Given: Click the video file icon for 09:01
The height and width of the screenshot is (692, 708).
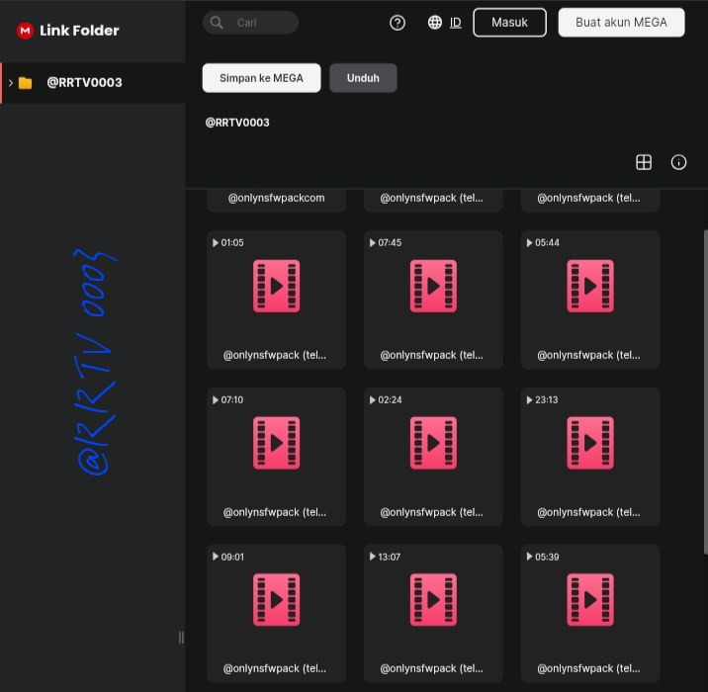Looking at the screenshot, I should [276, 599].
